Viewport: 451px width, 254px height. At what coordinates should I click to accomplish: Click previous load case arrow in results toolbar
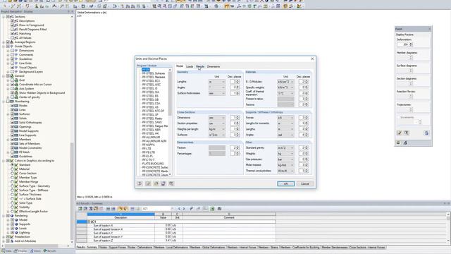point(179,209)
